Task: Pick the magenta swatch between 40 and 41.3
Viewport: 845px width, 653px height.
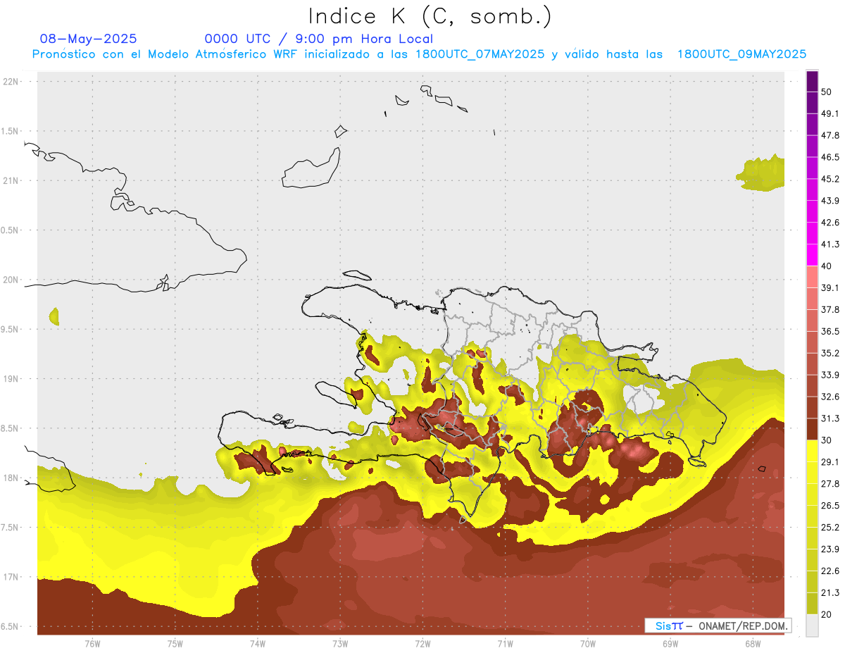Action: tap(812, 255)
